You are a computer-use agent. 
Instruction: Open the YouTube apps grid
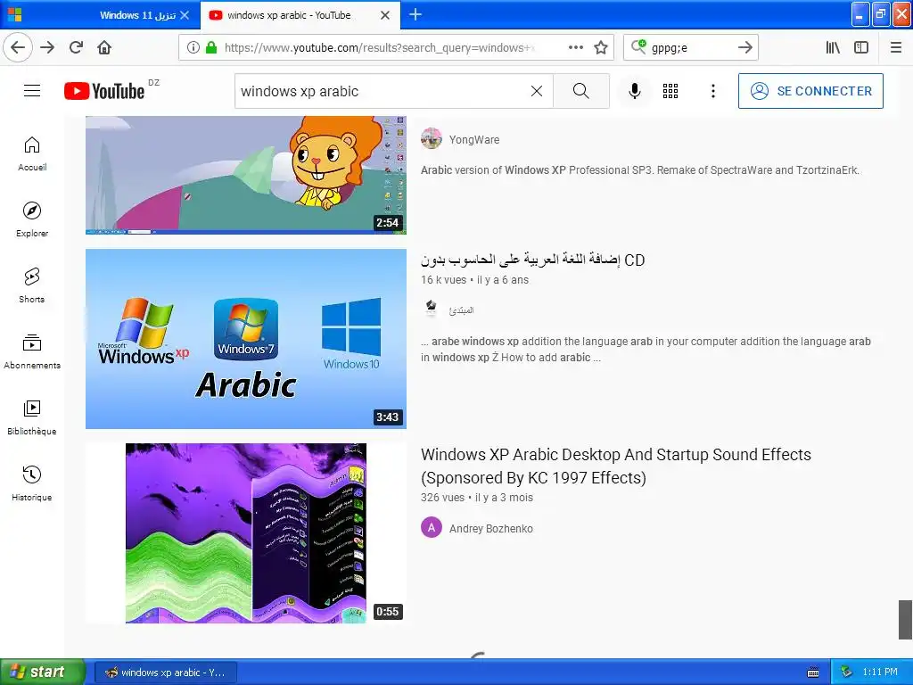coord(670,91)
